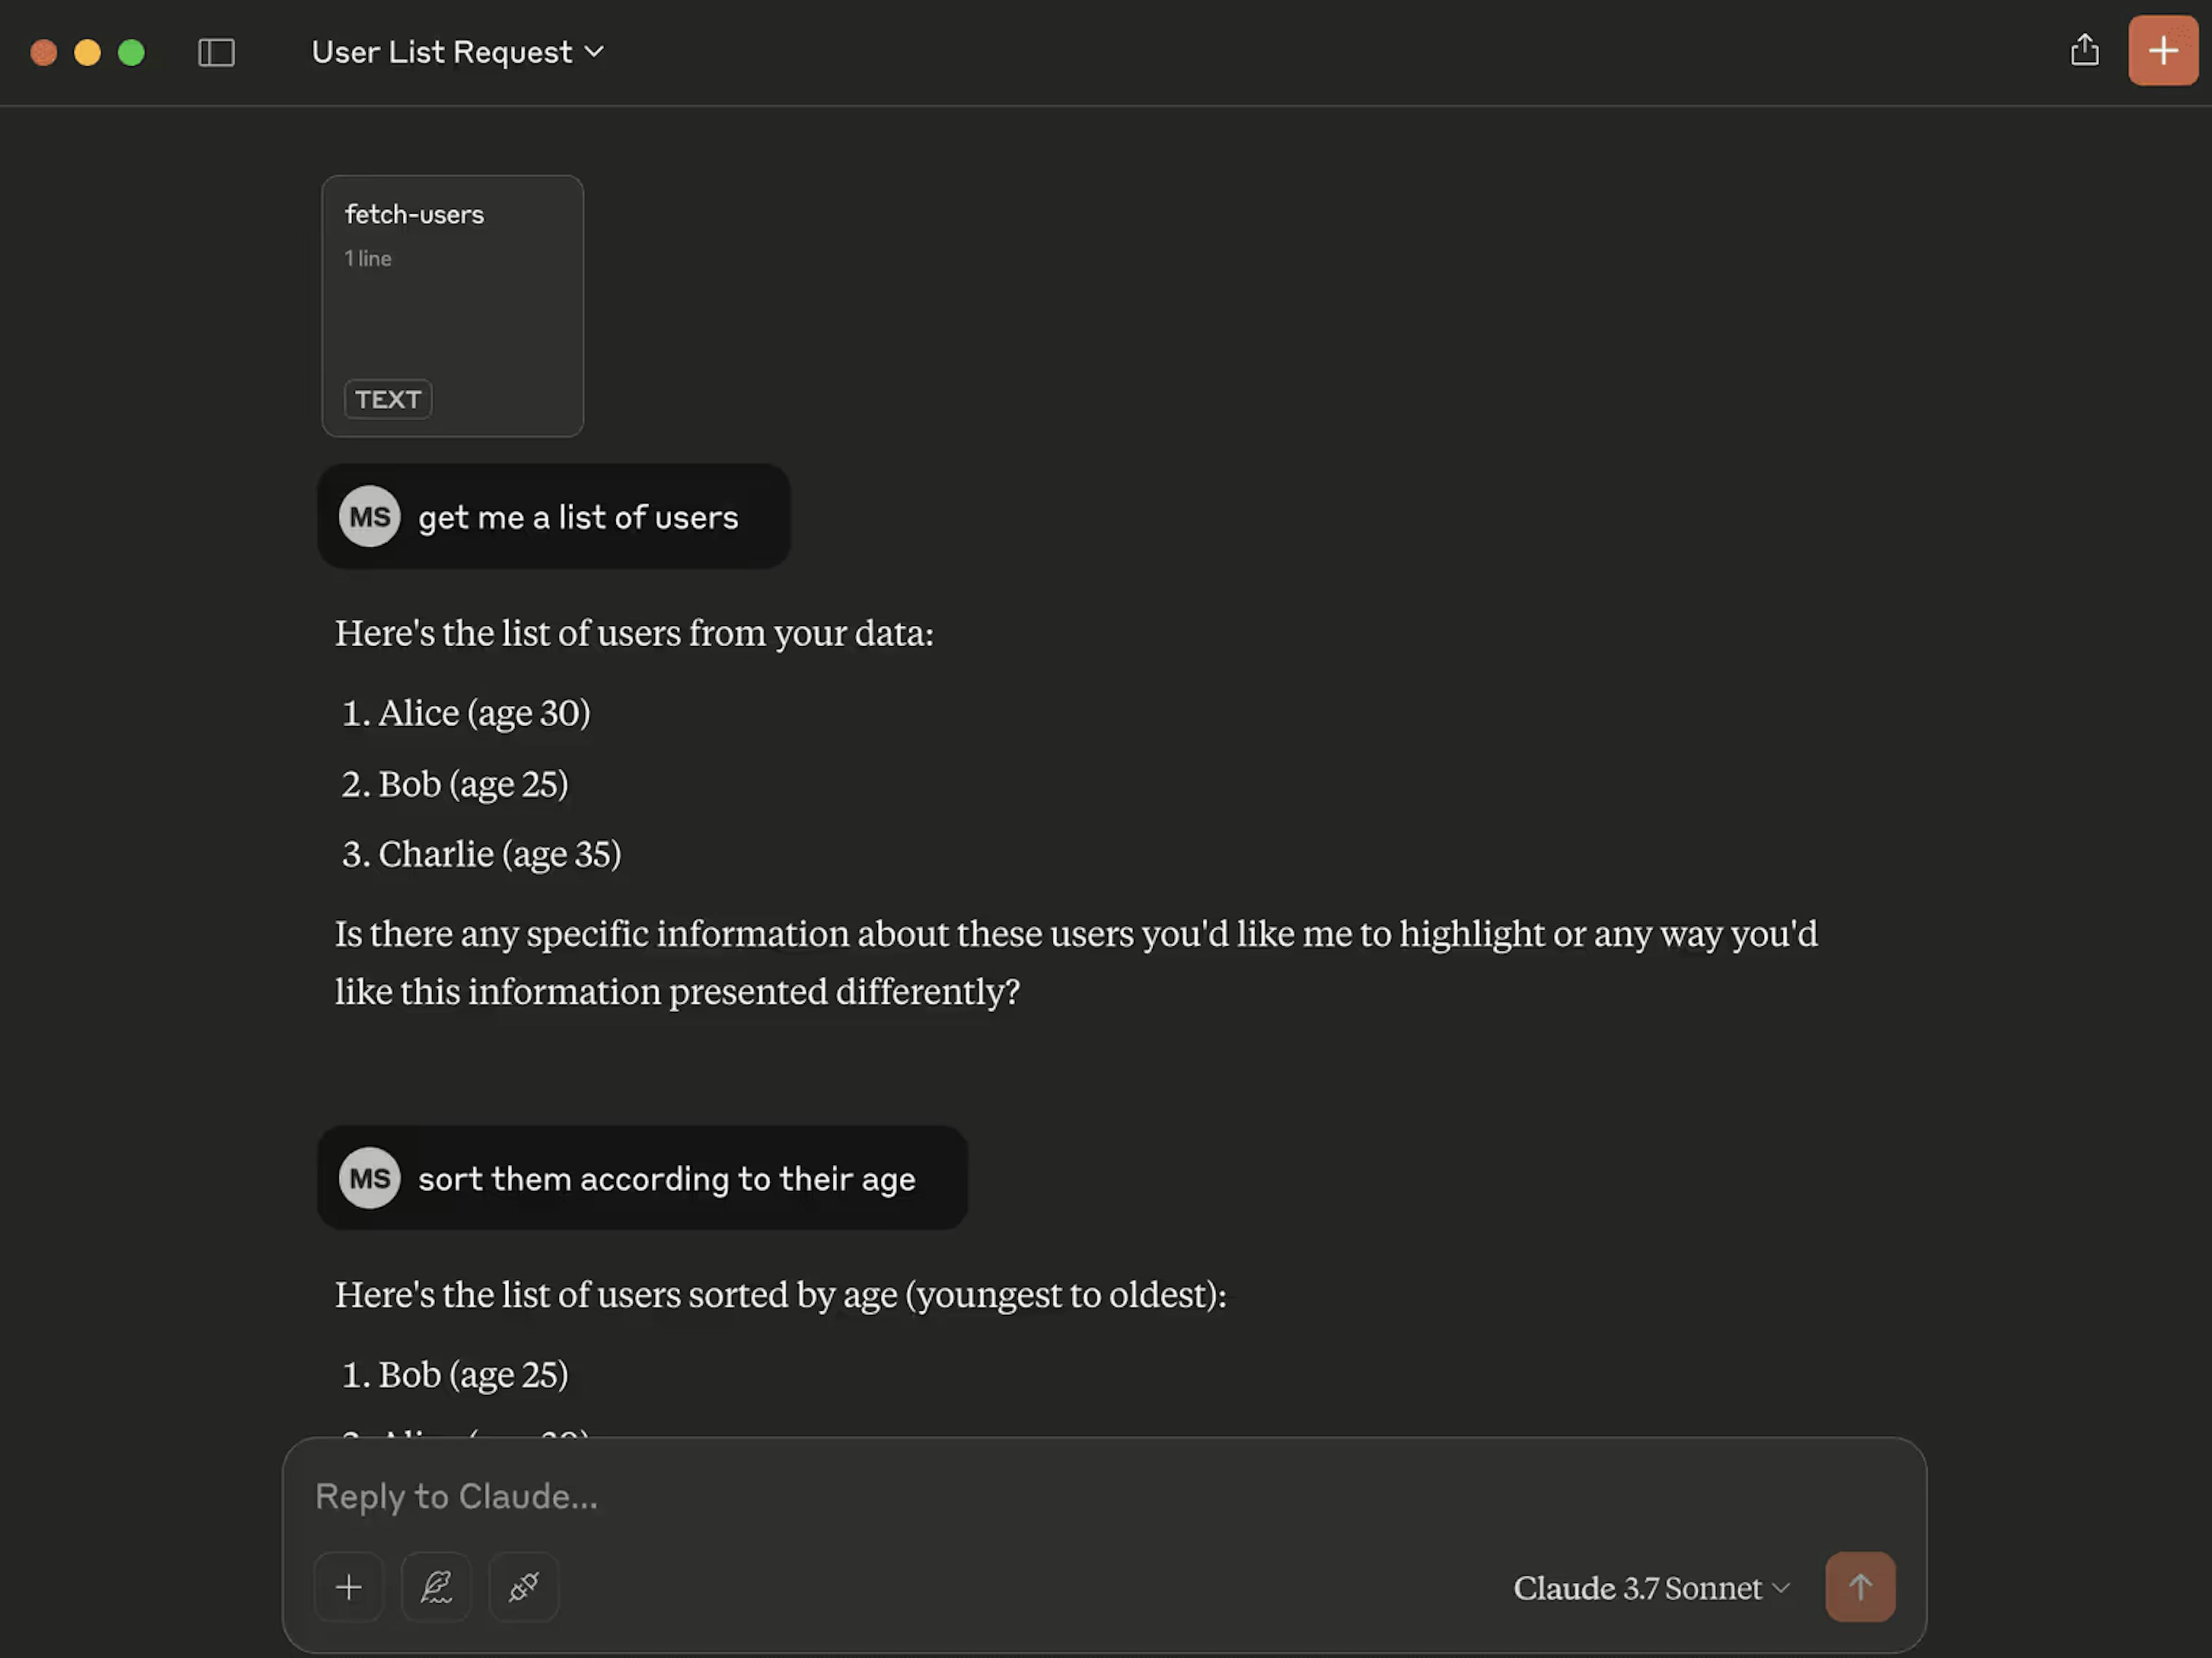Minimize the window with yellow button
The height and width of the screenshot is (1658, 2212).
point(88,52)
